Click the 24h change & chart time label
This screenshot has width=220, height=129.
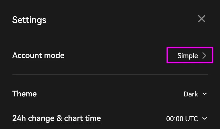(56, 118)
